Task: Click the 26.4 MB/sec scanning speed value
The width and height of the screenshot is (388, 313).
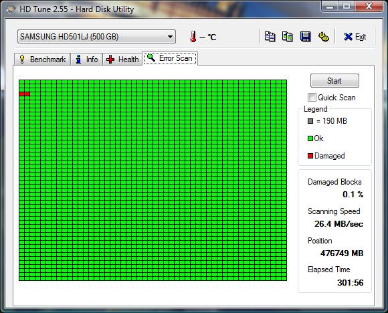Action: pyautogui.click(x=338, y=224)
